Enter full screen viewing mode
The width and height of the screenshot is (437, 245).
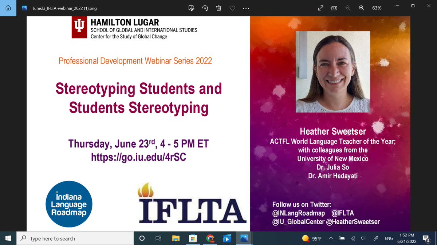point(320,8)
